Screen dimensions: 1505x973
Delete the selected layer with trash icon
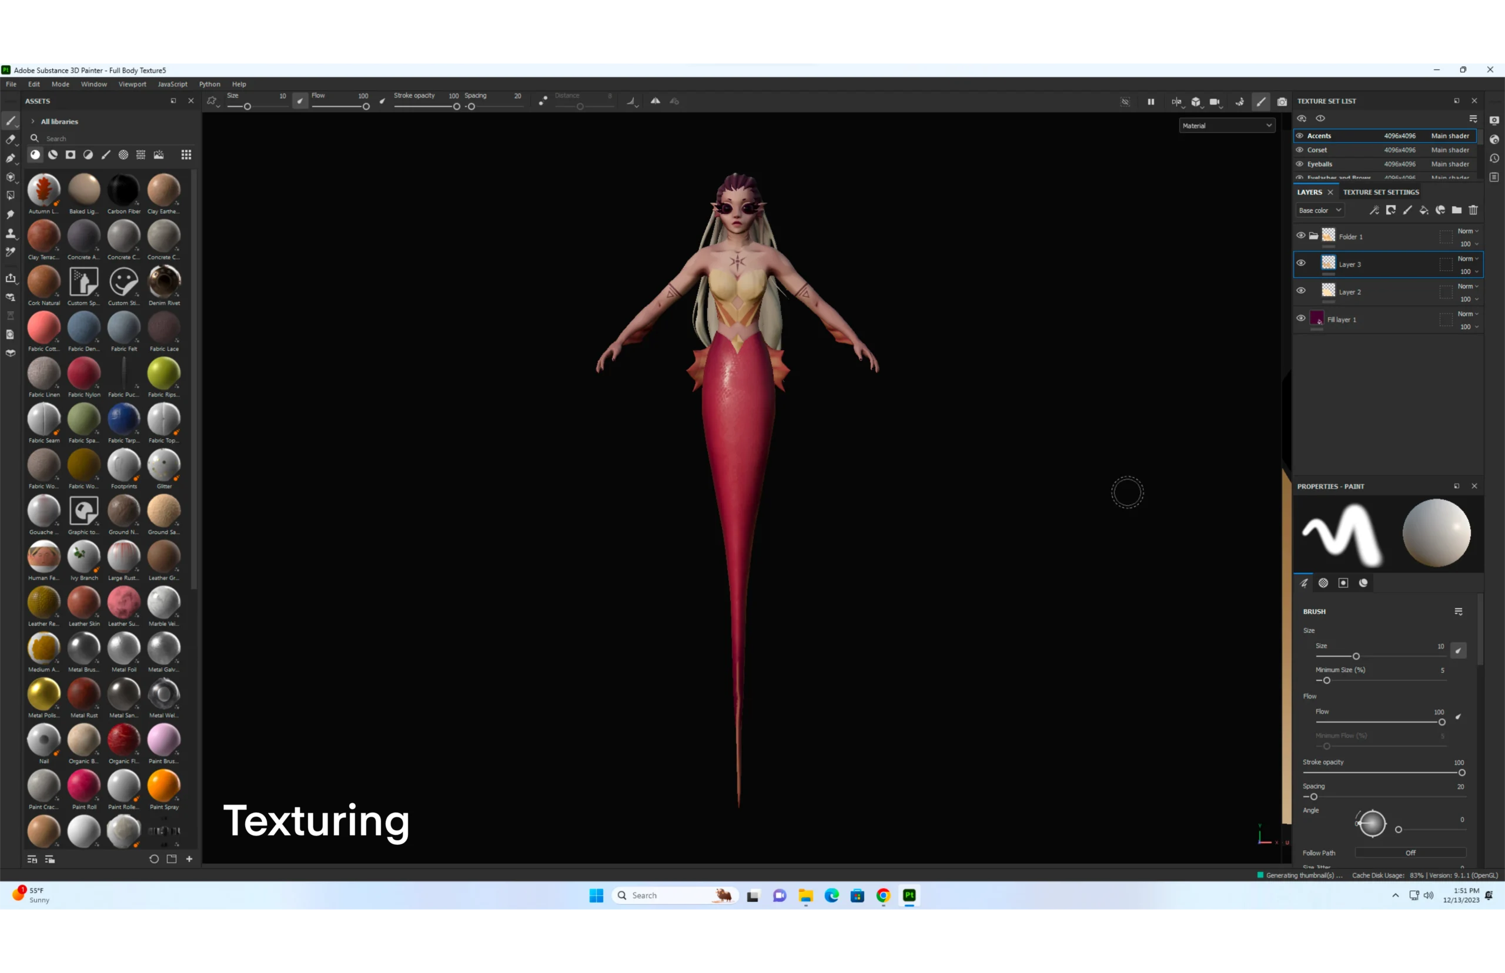1473,210
